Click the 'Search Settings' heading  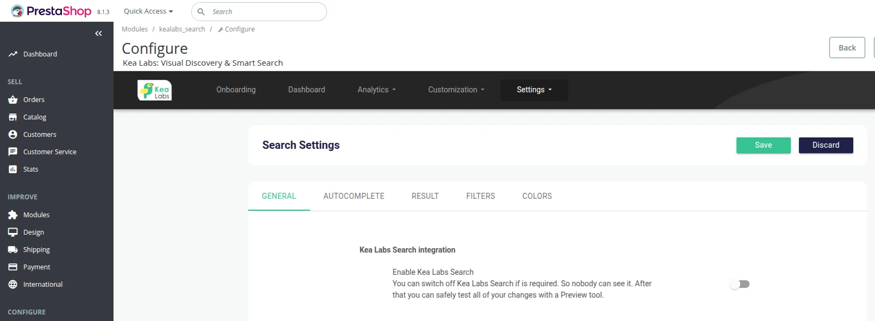301,145
